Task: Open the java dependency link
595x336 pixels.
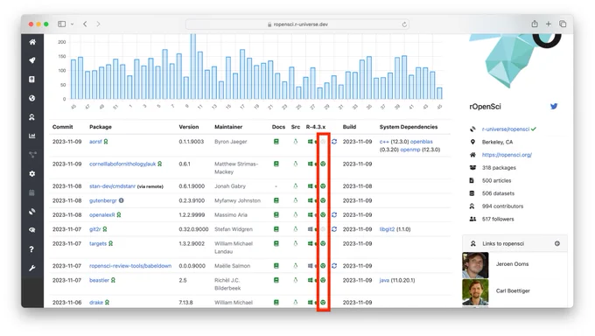Action: [384, 280]
